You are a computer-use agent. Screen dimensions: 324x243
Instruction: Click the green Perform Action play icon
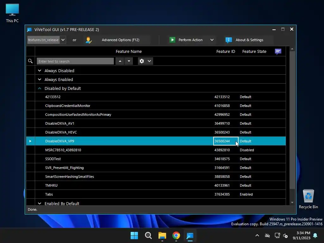coord(172,40)
